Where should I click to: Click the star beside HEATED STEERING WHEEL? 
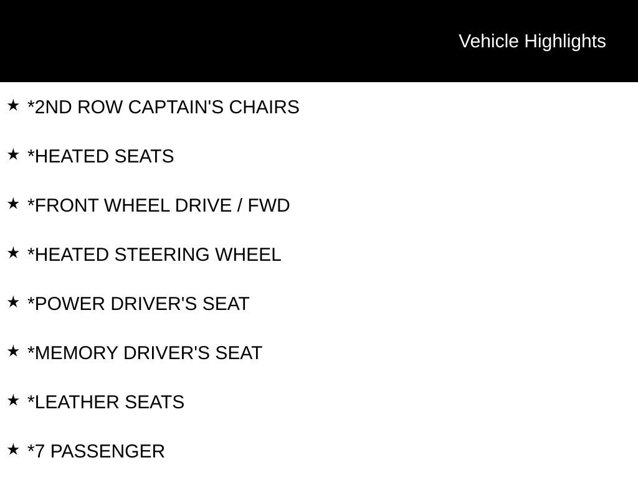pyautogui.click(x=13, y=253)
